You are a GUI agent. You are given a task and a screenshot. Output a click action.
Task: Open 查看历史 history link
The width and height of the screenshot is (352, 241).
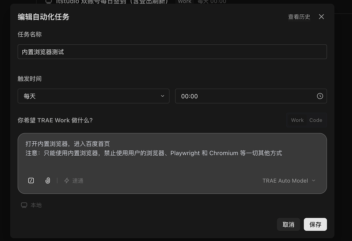[x=299, y=17]
